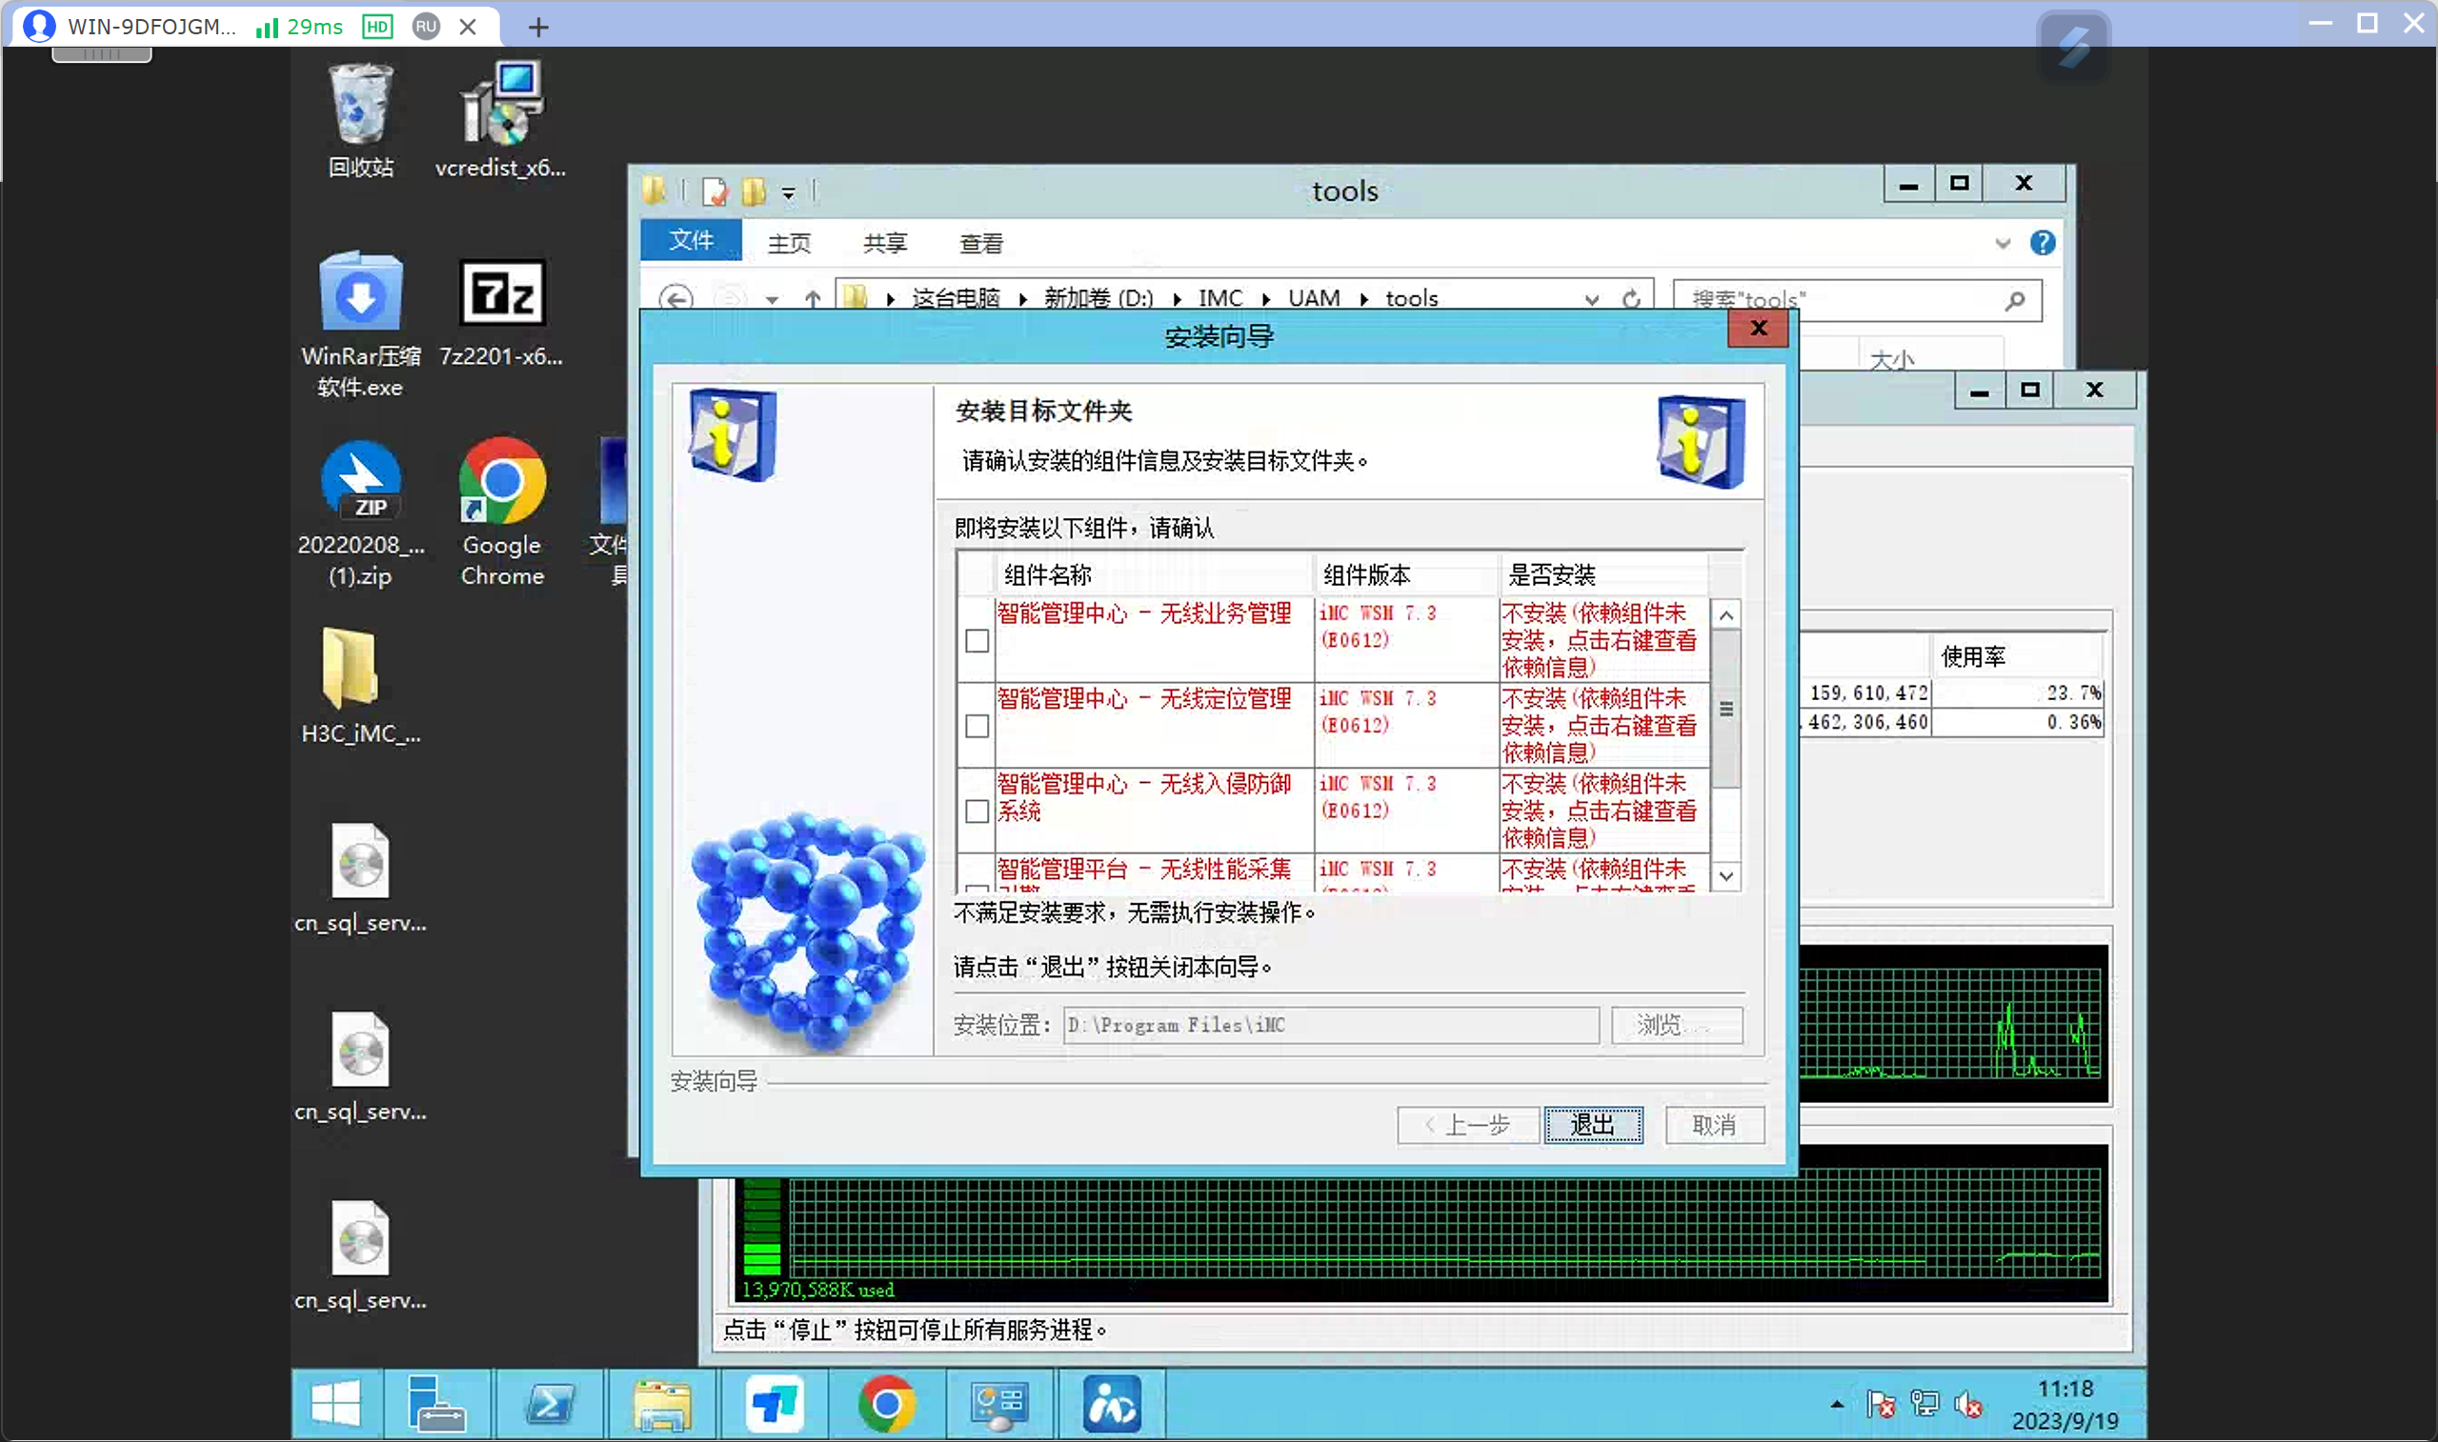The width and height of the screenshot is (2438, 1442).
Task: Open the 文件 ribbon tab
Action: tap(691, 241)
